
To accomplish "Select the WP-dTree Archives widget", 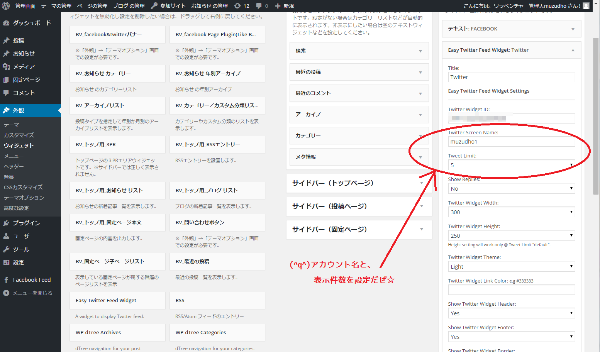I will coord(117,333).
